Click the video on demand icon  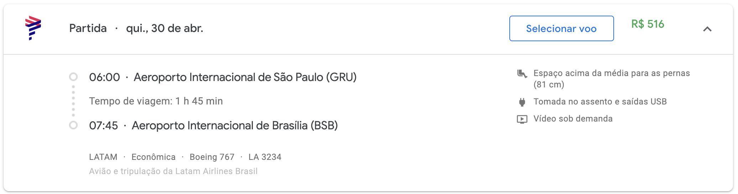click(x=522, y=119)
